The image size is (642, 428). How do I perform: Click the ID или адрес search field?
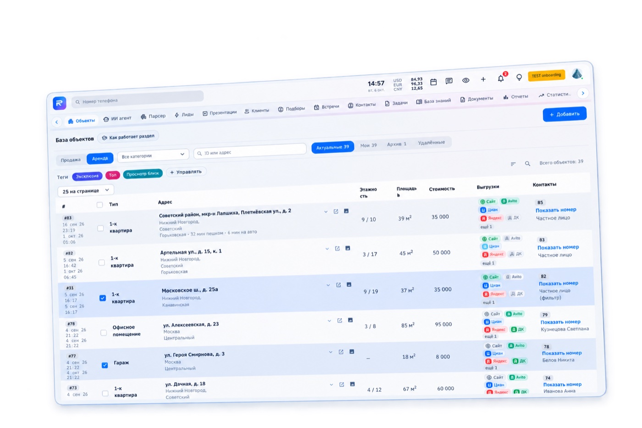250,151
